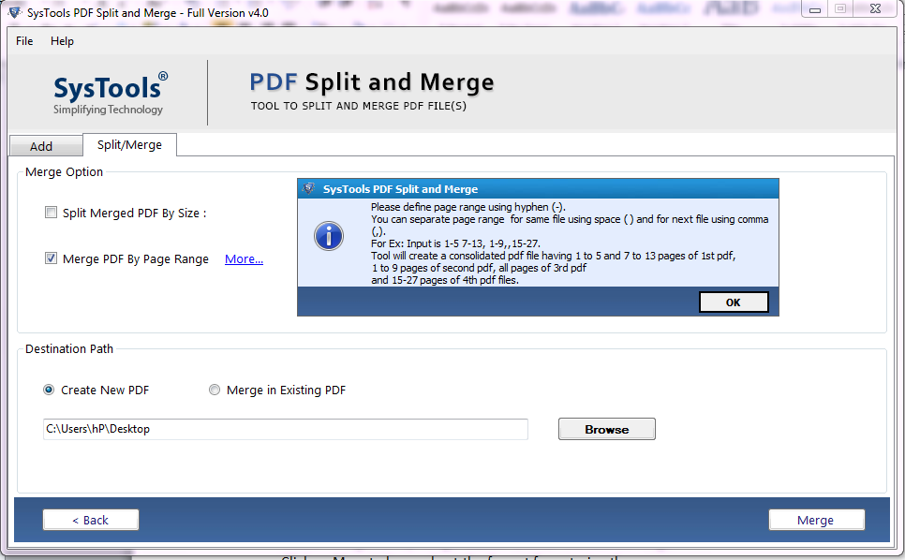Open the File menu
The height and width of the screenshot is (560, 905).
coord(24,41)
